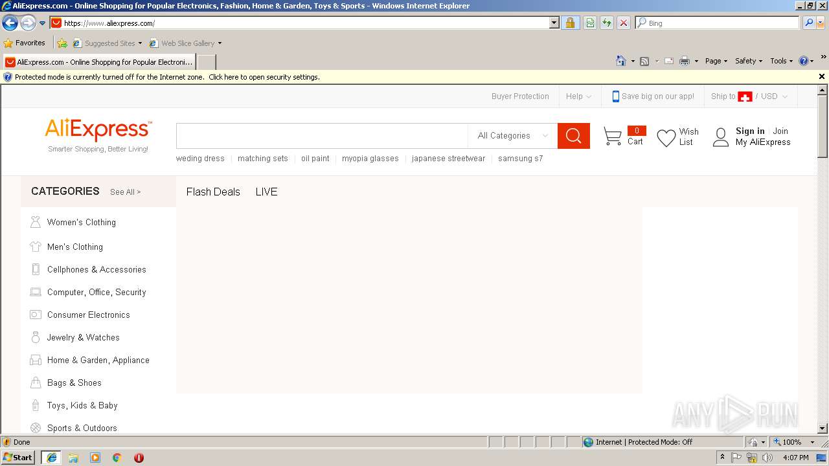Click the RSS feeds toolbar icon

644,61
